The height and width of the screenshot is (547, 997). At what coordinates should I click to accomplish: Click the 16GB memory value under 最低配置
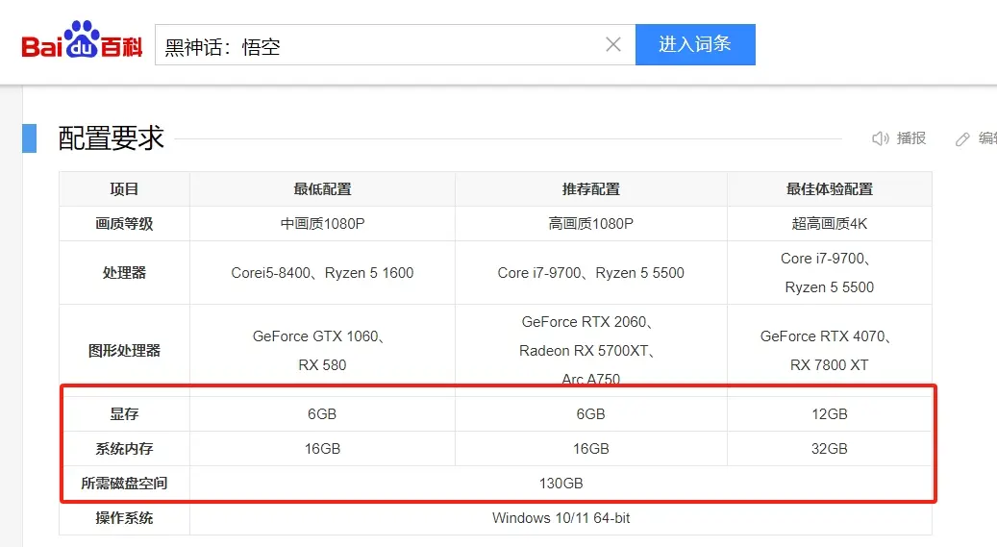click(x=322, y=448)
